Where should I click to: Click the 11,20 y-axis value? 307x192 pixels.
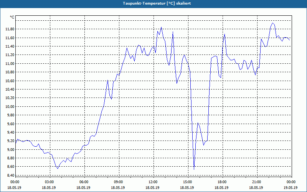pyautogui.click(x=10, y=55)
